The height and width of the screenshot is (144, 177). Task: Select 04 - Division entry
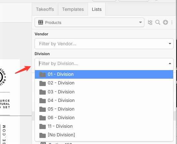click(x=104, y=100)
